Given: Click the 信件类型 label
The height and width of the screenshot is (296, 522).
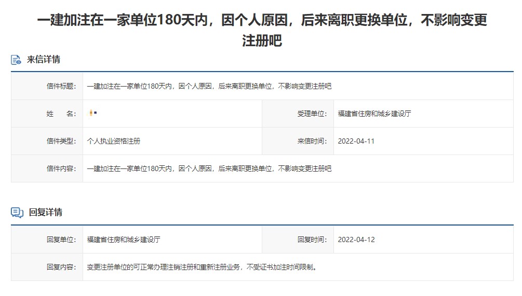Looking at the screenshot, I should coord(61,141).
